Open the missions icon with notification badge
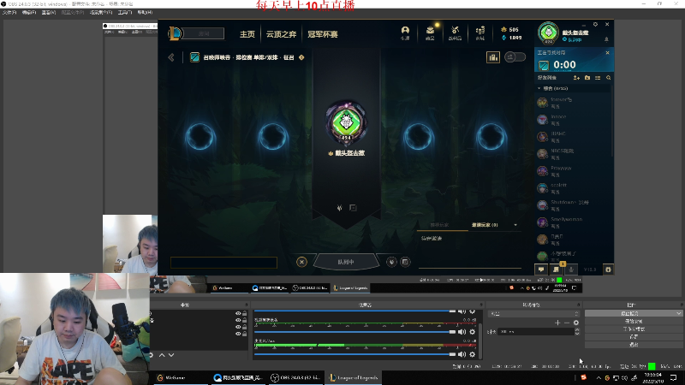 pos(556,269)
